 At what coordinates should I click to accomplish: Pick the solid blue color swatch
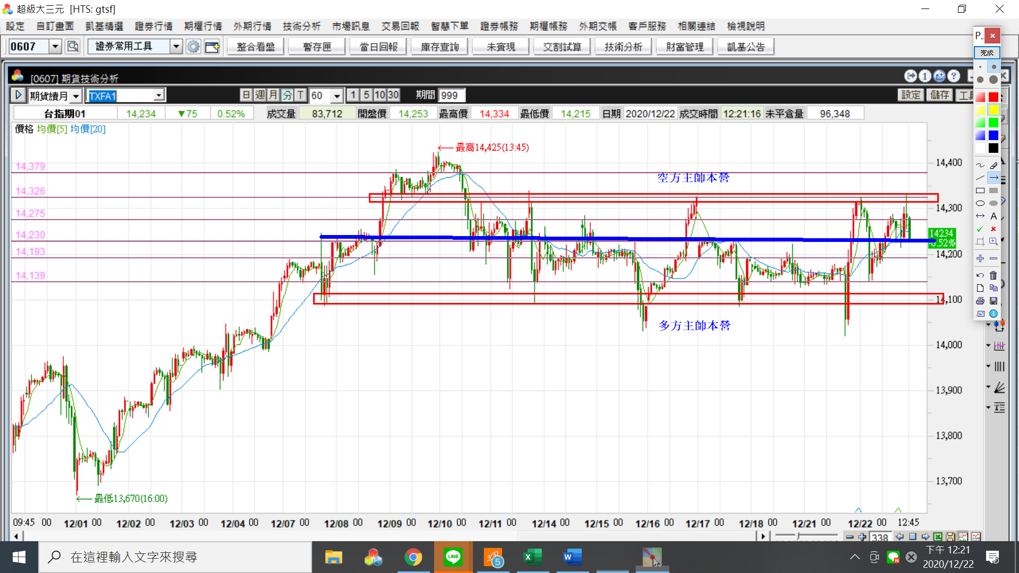click(x=994, y=135)
